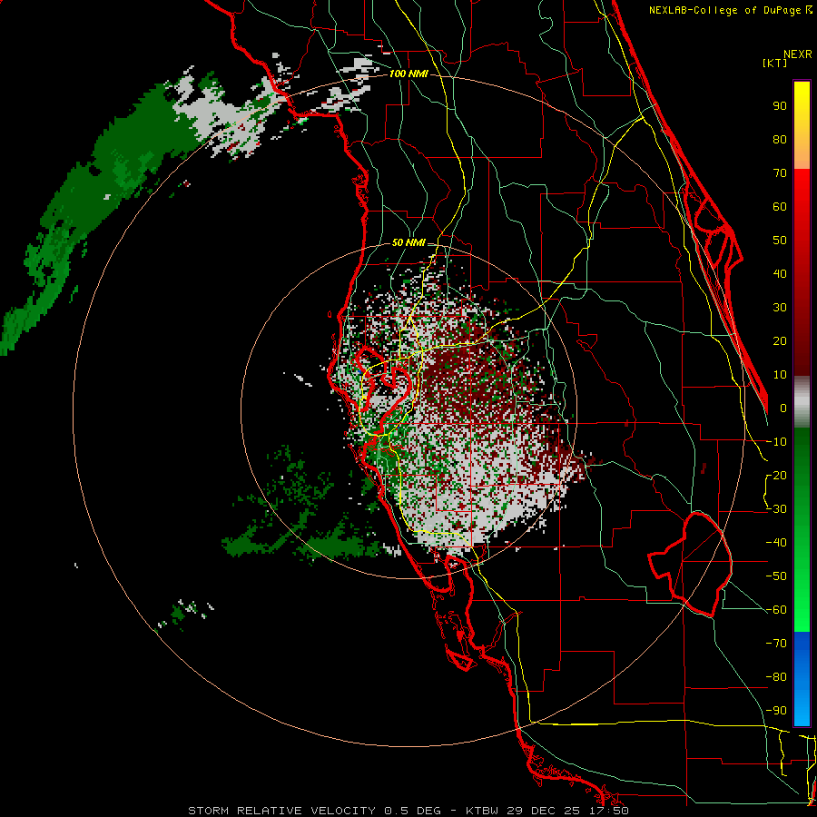The image size is (817, 817).
Task: Select the positive "10" scale value
Action: 780,375
